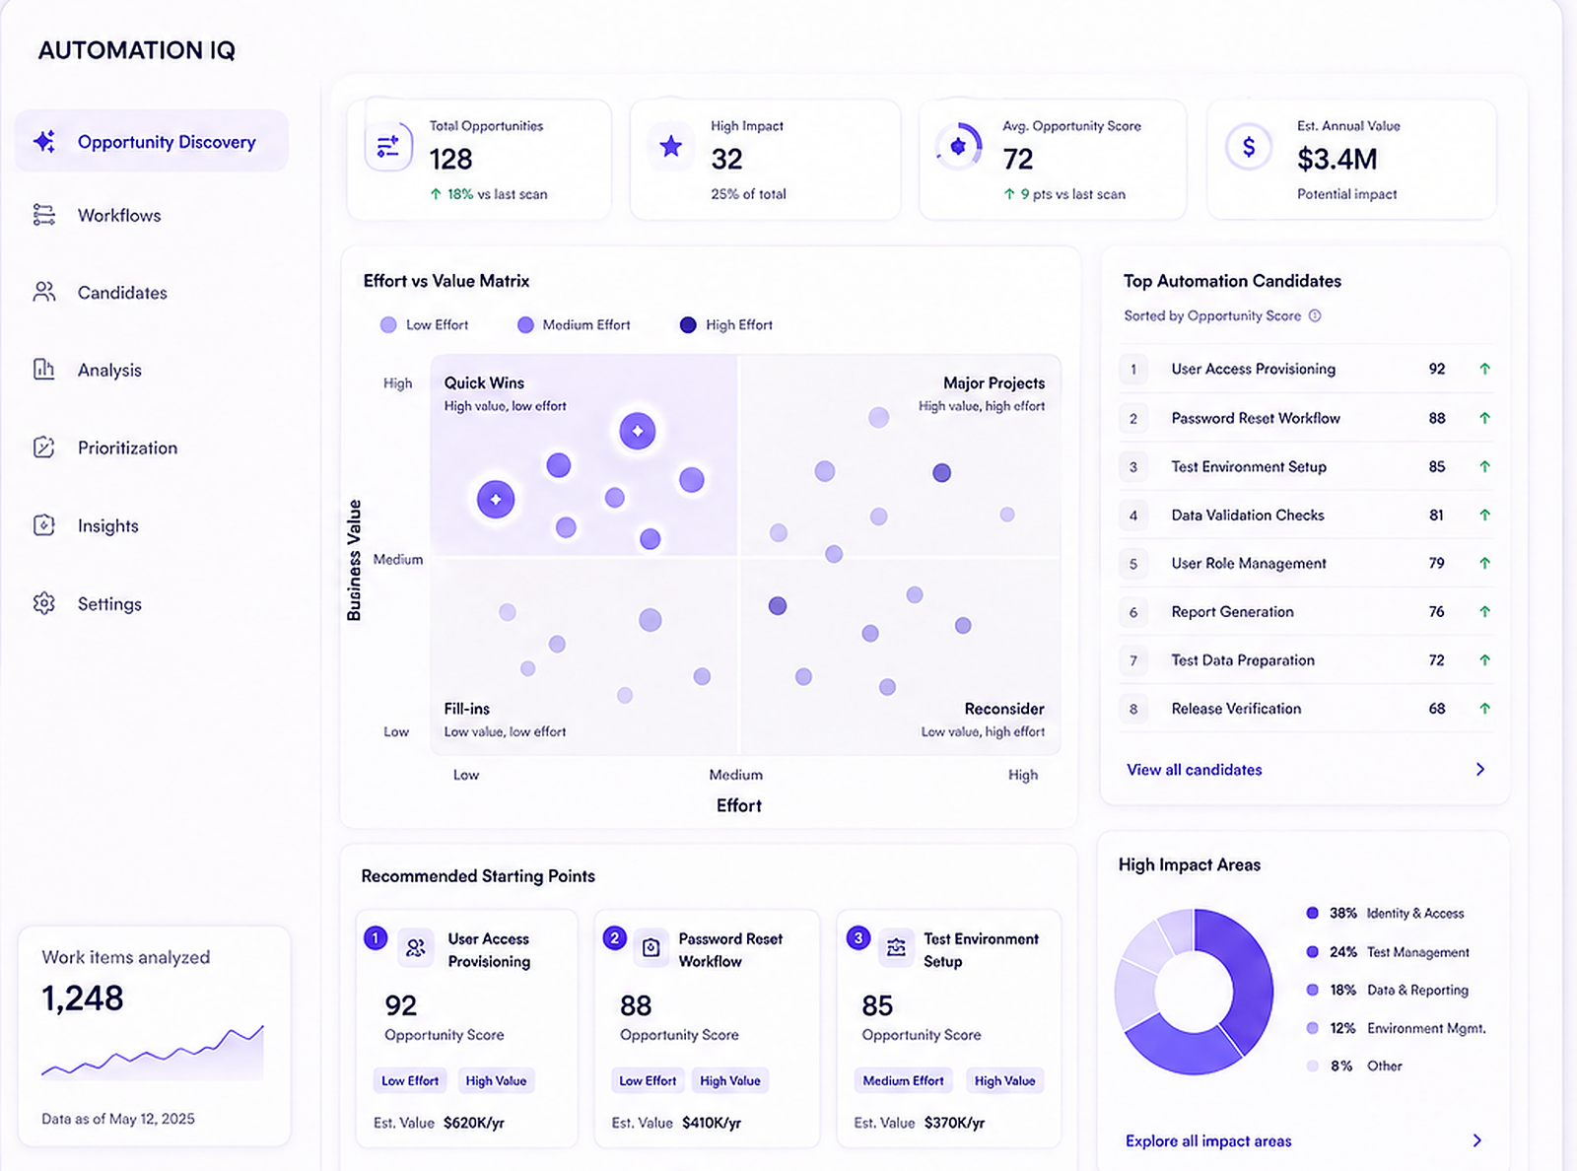
Task: Click the Prioritization sidebar icon
Action: point(44,447)
